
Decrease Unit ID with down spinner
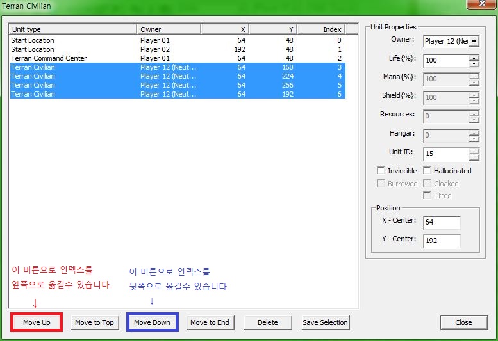pyautogui.click(x=474, y=157)
